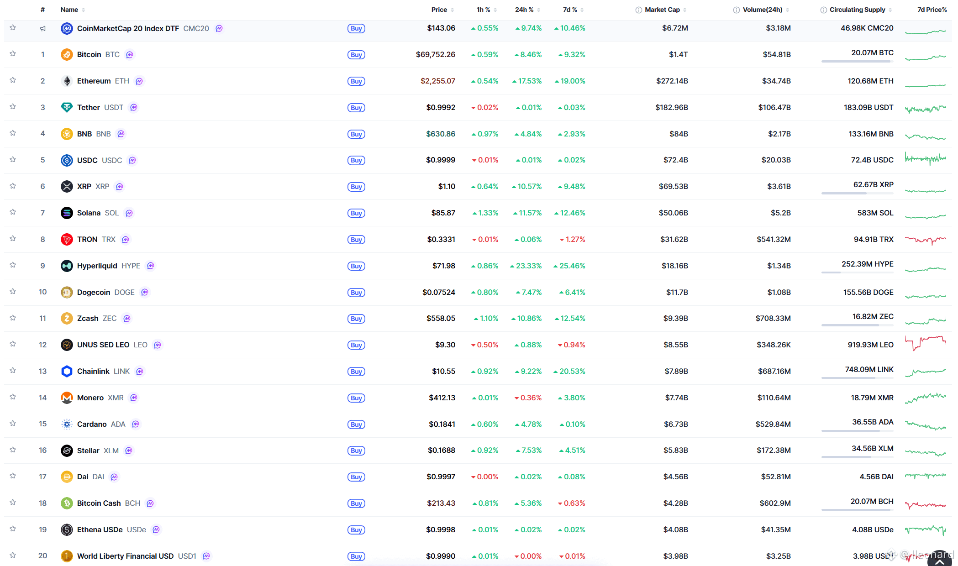Toggle the watchlist star for Tether

13,107
